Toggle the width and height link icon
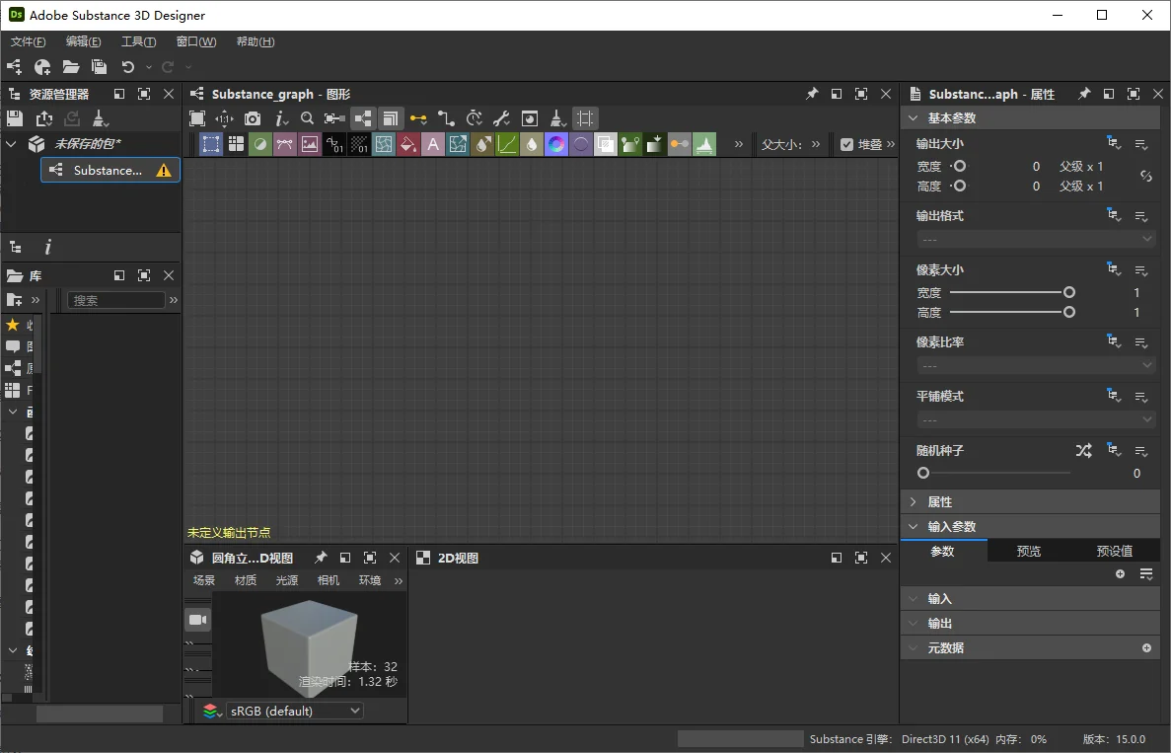 click(1144, 176)
